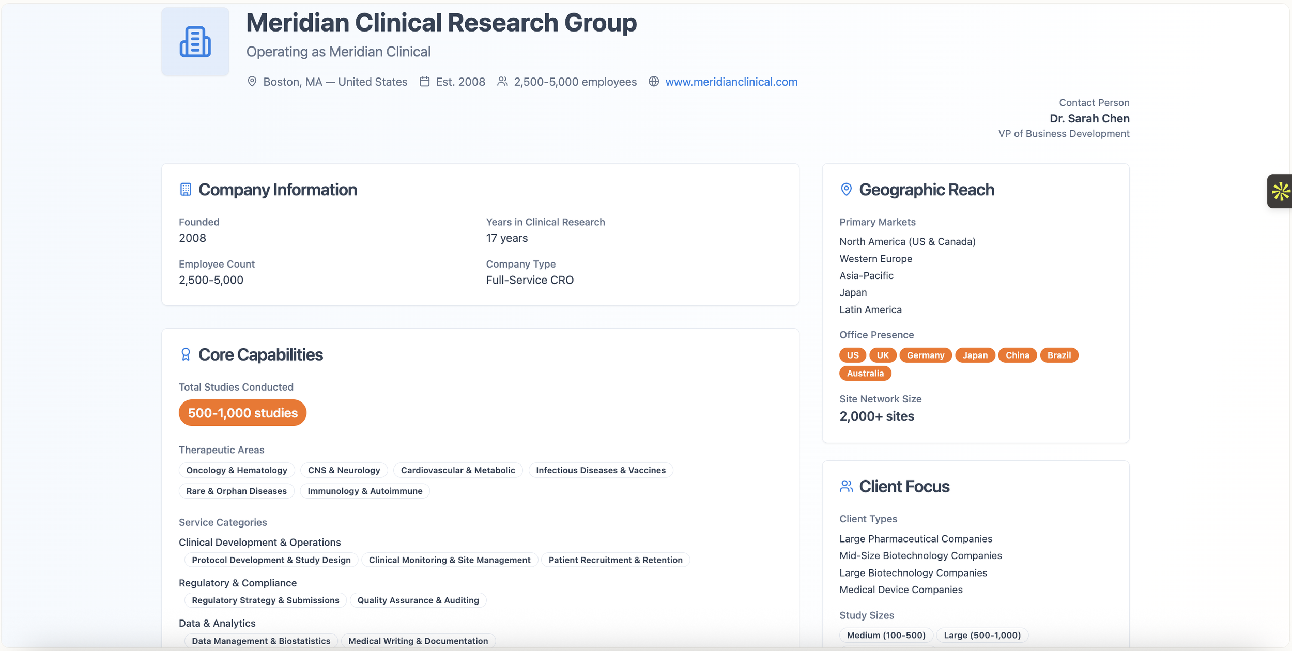Click the Core Capabilities award ribbon icon
Viewport: 1292px width, 651px height.
186,354
